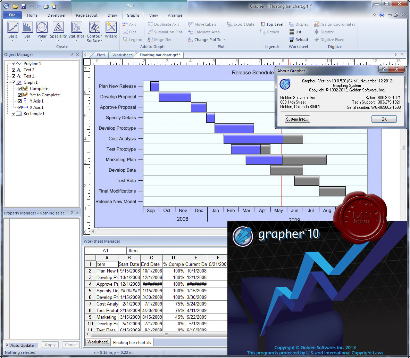Uncheck Polyline 1 visibility

(x=14, y=64)
